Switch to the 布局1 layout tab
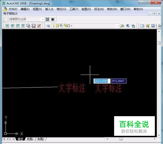The width and height of the screenshot is (163, 144). [x=30, y=139]
